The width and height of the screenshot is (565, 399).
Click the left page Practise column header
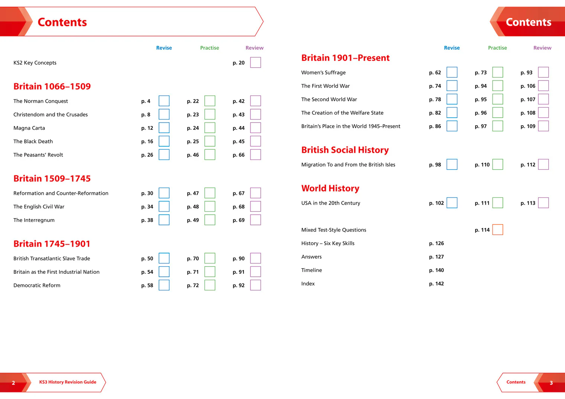[209, 48]
